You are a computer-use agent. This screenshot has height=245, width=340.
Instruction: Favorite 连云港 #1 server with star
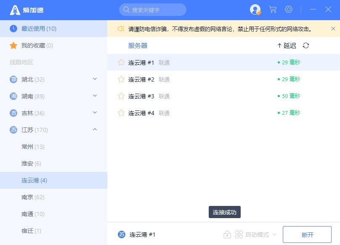[x=121, y=62]
